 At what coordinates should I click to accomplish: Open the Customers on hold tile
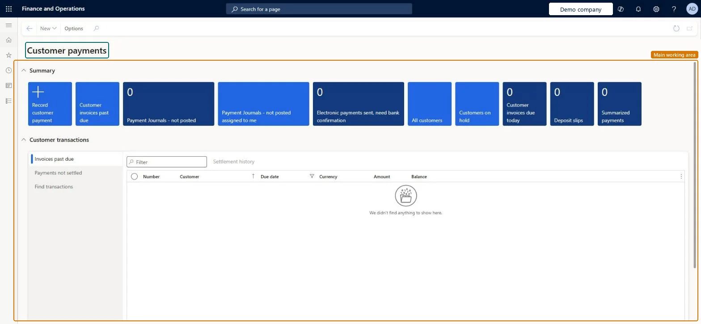(x=477, y=104)
